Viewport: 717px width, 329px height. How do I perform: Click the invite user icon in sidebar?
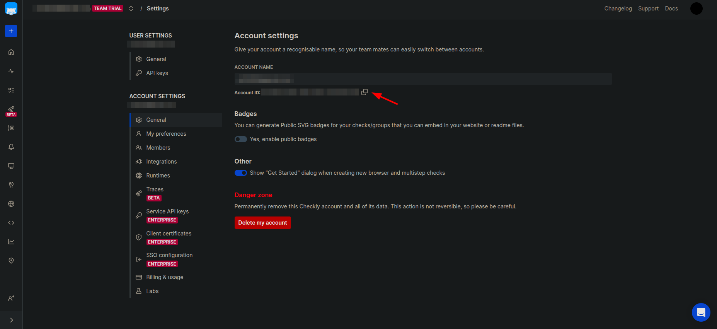tap(11, 298)
